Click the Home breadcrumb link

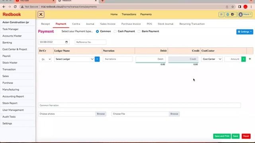[x=114, y=14]
